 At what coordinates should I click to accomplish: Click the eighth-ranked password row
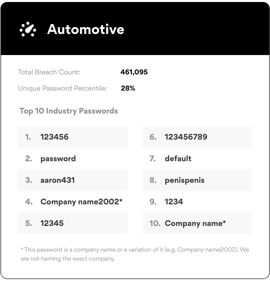click(x=197, y=180)
